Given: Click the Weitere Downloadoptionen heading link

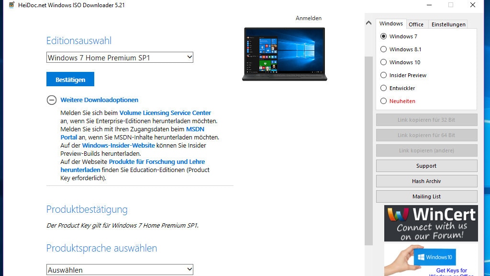Looking at the screenshot, I should click(x=100, y=100).
